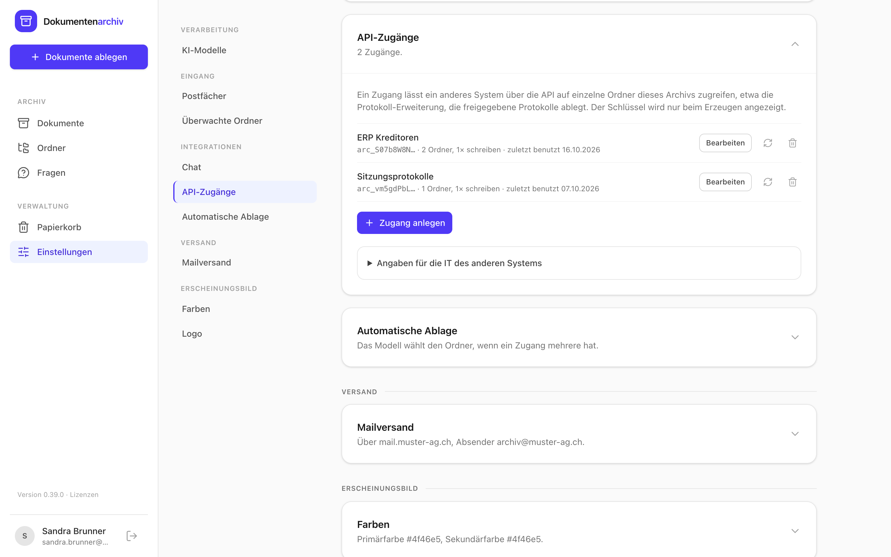Edit the Sitzungsprotokolle access
The width and height of the screenshot is (891, 557).
tap(725, 182)
